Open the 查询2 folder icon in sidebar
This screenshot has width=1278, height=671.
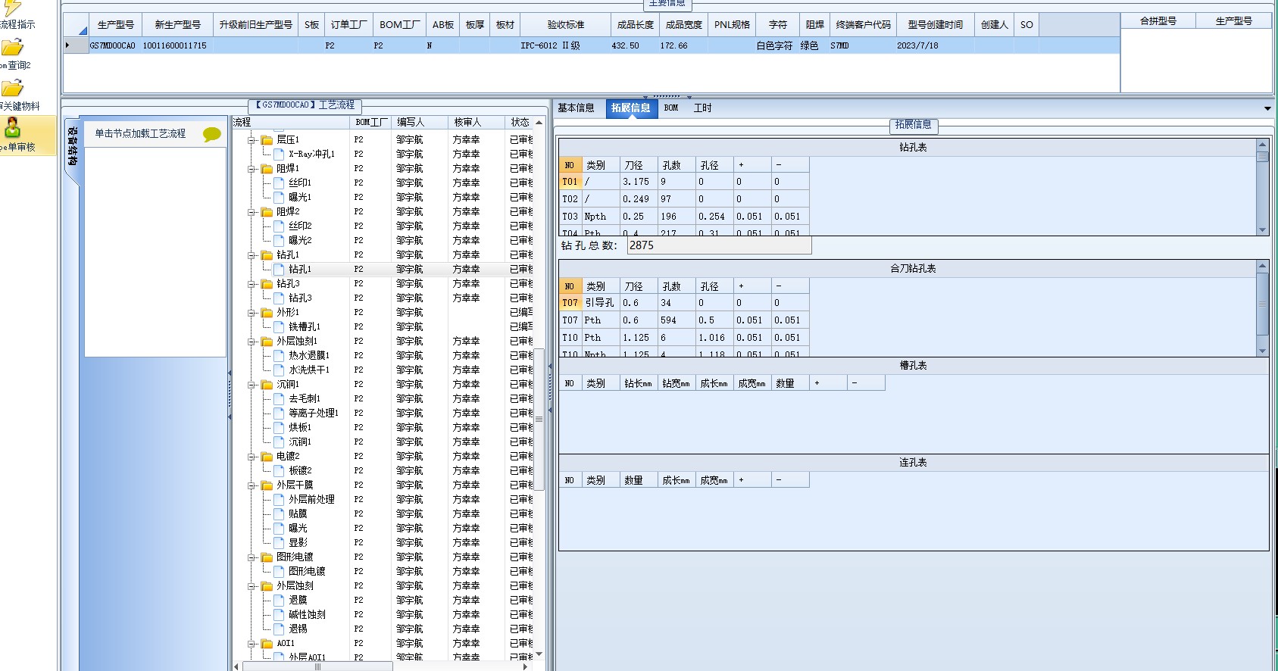coord(12,47)
